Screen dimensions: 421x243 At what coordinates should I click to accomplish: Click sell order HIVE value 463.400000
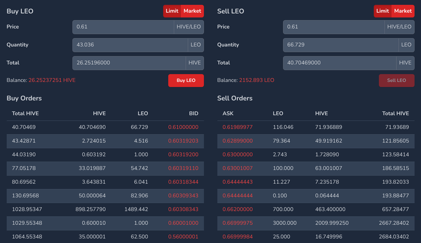tap(330, 210)
